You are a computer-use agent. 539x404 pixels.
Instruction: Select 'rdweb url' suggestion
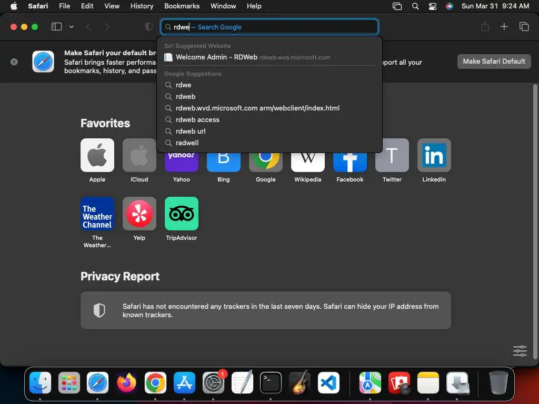(269, 131)
